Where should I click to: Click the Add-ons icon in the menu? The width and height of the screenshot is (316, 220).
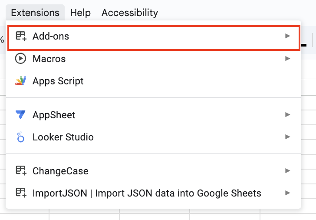pyautogui.click(x=20, y=37)
